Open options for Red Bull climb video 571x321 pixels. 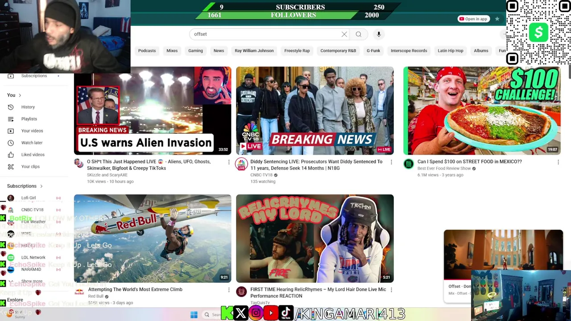tap(229, 290)
